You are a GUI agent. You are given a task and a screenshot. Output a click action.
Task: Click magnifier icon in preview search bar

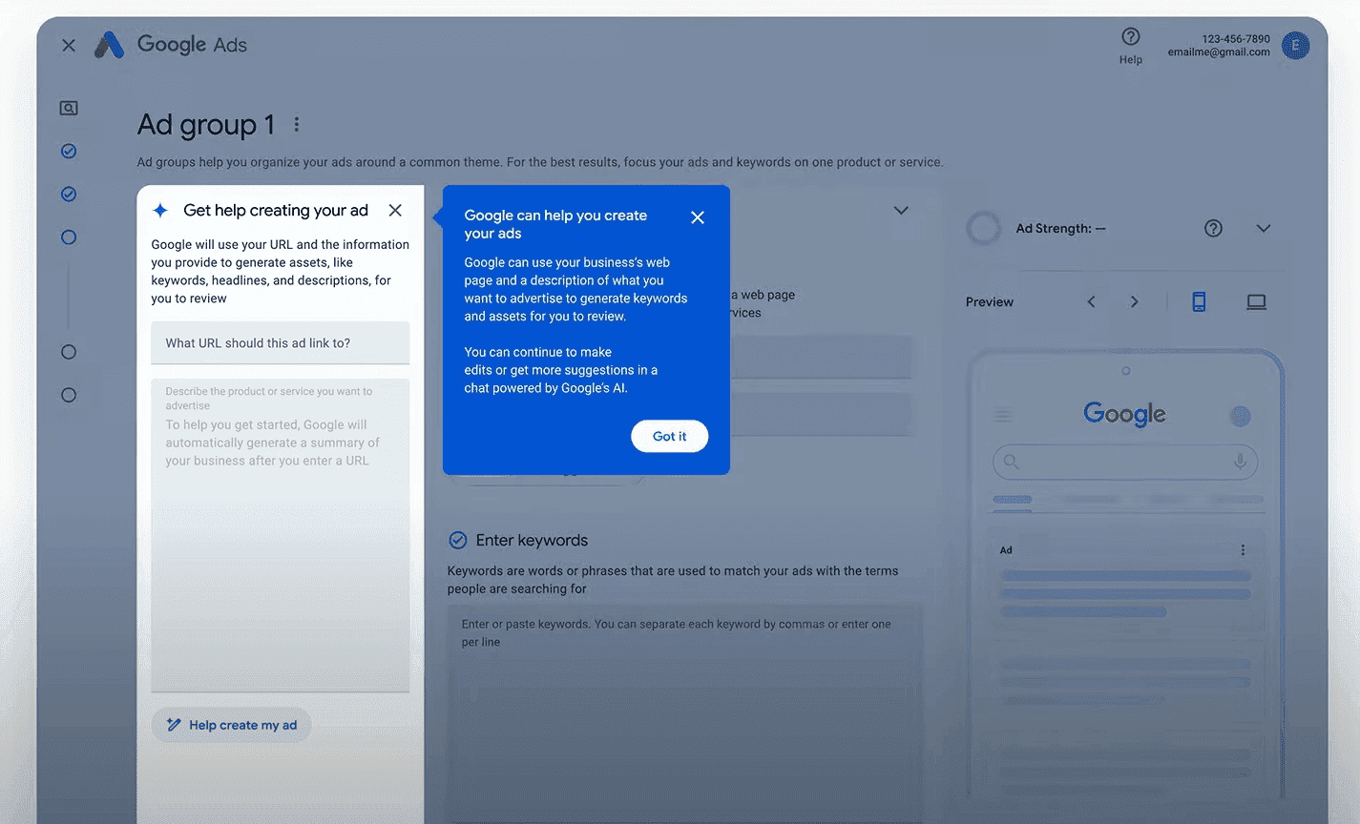(1012, 462)
